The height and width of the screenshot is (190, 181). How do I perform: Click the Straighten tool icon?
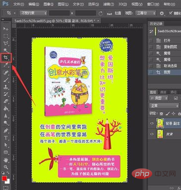[109, 13]
